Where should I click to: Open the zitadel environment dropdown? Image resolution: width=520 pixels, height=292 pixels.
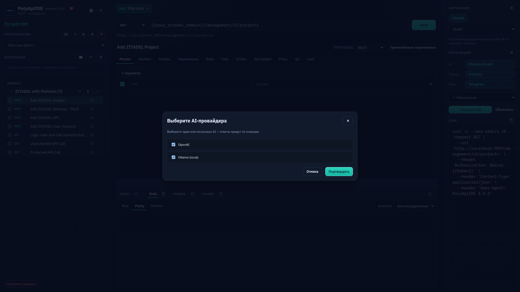pos(482,29)
